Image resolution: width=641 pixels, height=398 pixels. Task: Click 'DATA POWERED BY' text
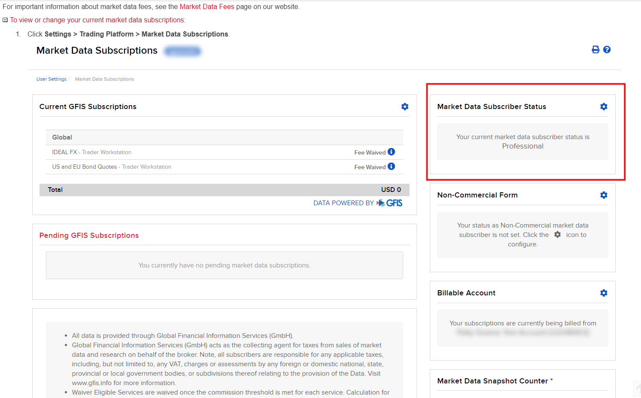(343, 203)
